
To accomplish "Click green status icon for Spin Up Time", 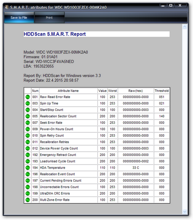I will (x=28, y=103).
